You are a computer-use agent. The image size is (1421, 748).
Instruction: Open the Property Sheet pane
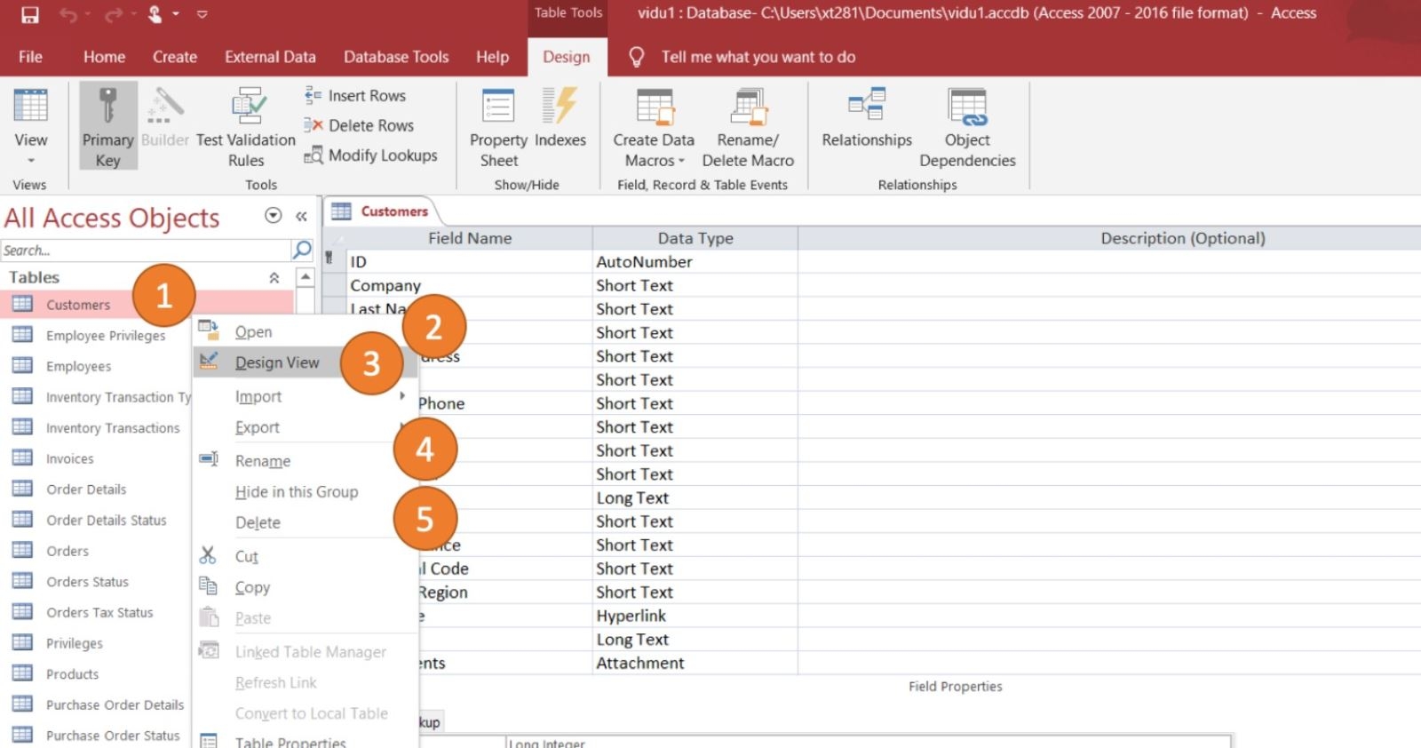(498, 127)
